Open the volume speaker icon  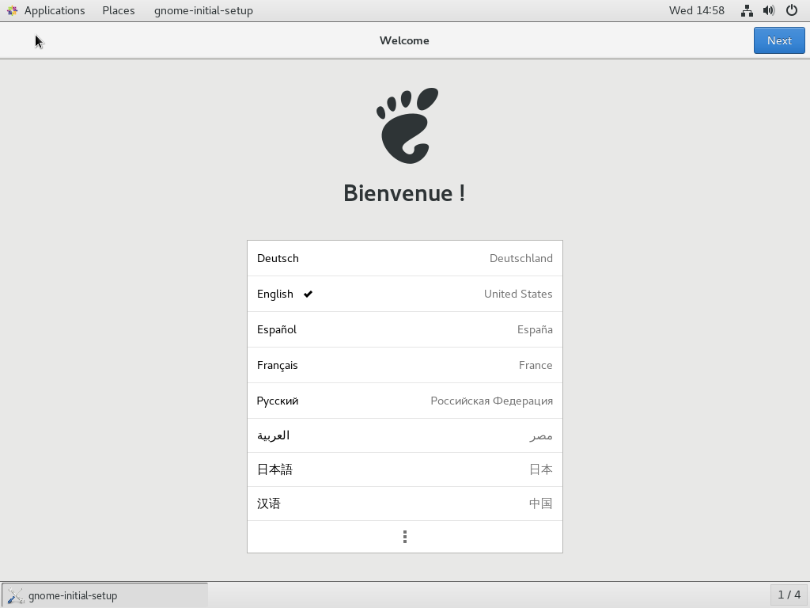[769, 10]
